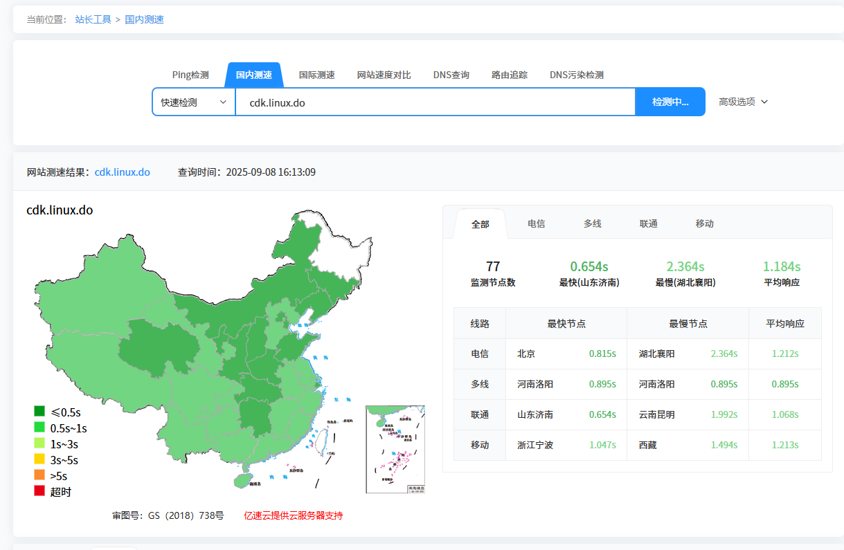Open the 亿速云提供云服务器支持 link
The width and height of the screenshot is (844, 550).
(294, 515)
